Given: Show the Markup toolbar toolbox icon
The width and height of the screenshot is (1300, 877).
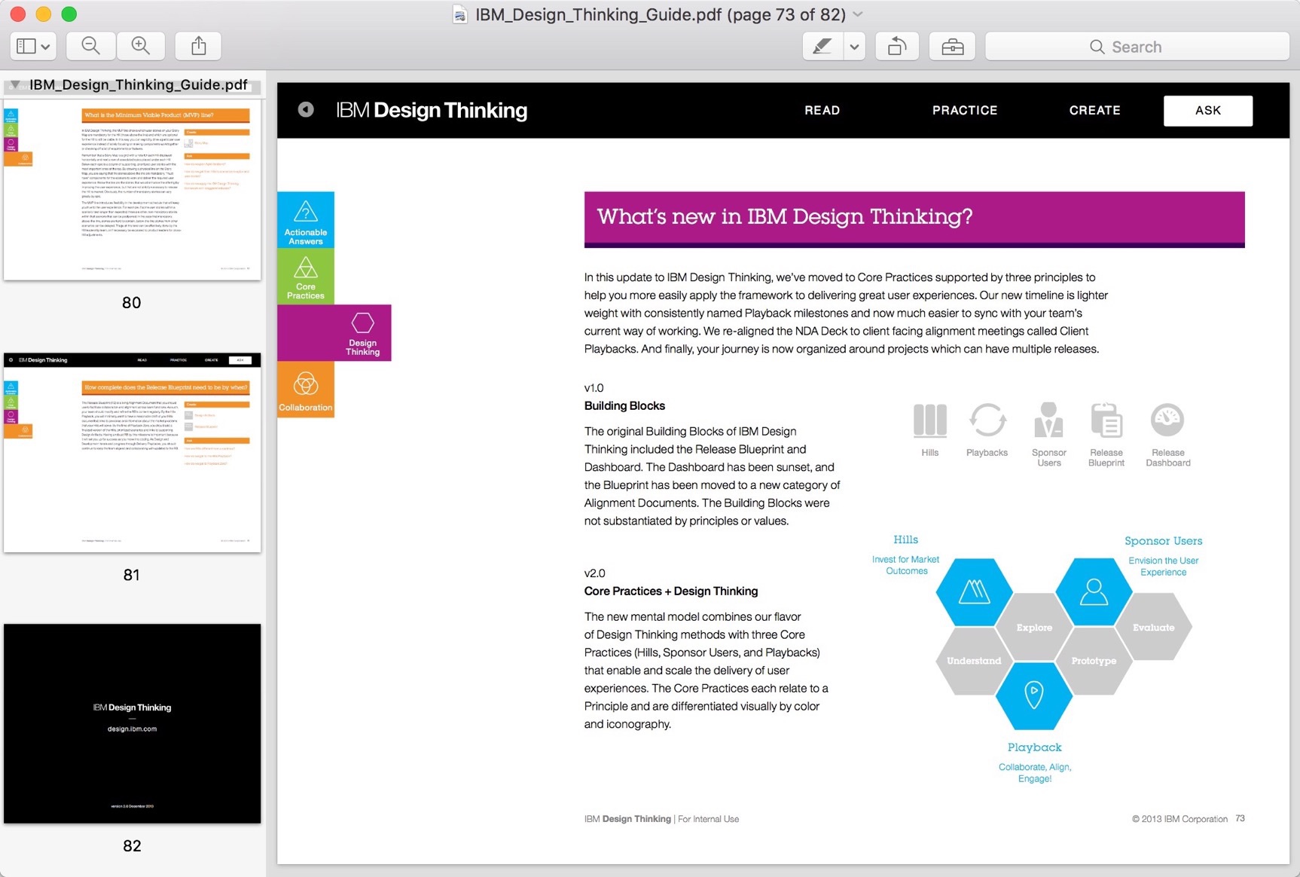Looking at the screenshot, I should (953, 47).
